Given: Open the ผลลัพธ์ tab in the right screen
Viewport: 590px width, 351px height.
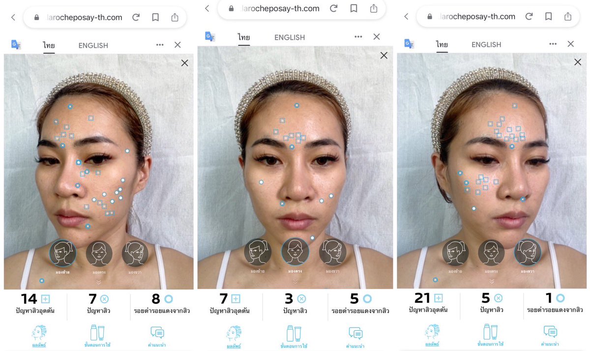Looking at the screenshot, I should [433, 336].
